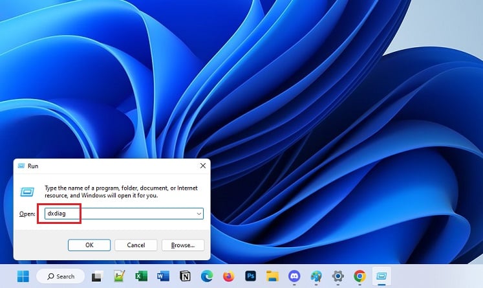Open the Browse... file picker

(183, 245)
